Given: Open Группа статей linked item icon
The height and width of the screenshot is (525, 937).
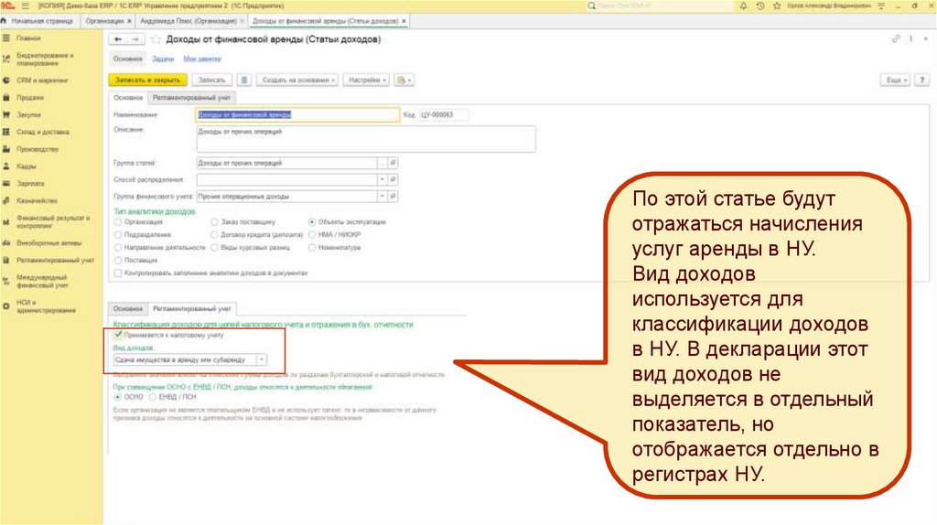Looking at the screenshot, I should click(x=393, y=163).
